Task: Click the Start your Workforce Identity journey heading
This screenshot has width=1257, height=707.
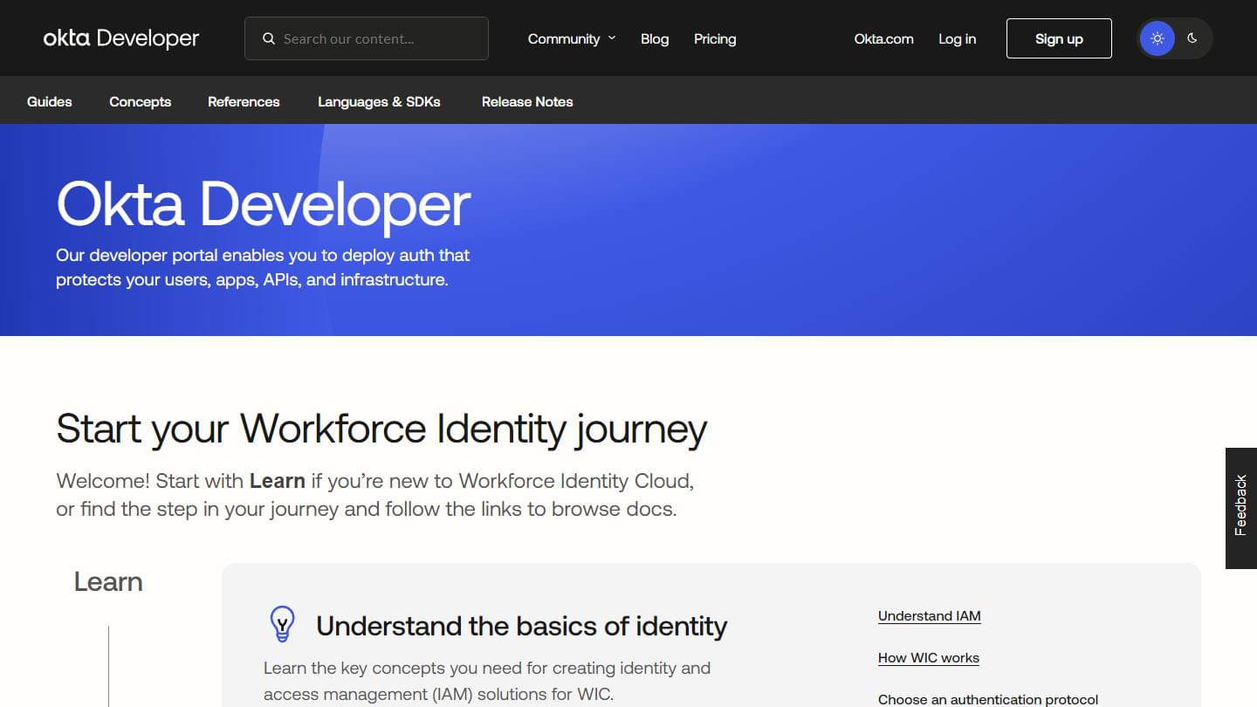Action: (381, 429)
